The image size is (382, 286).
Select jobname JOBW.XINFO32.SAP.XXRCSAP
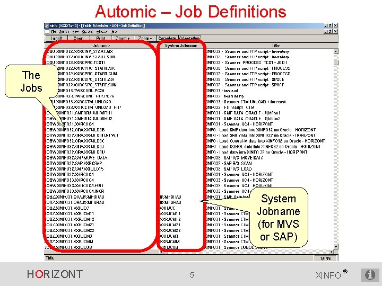[x=74, y=163]
